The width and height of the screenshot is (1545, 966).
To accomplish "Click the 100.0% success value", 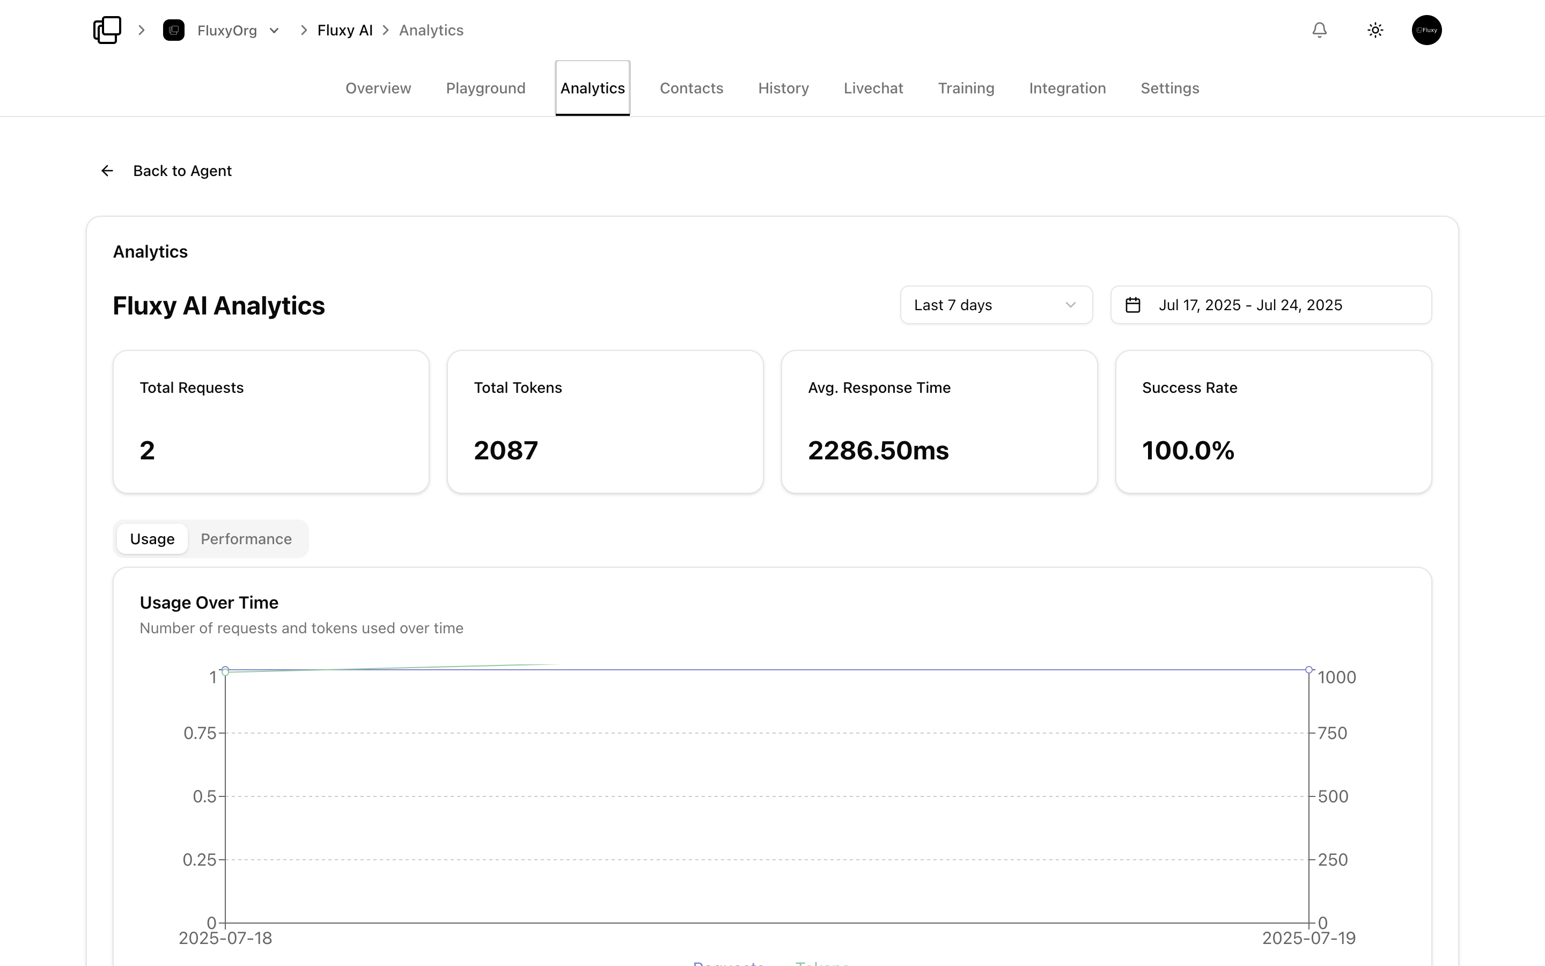I will click(x=1188, y=450).
